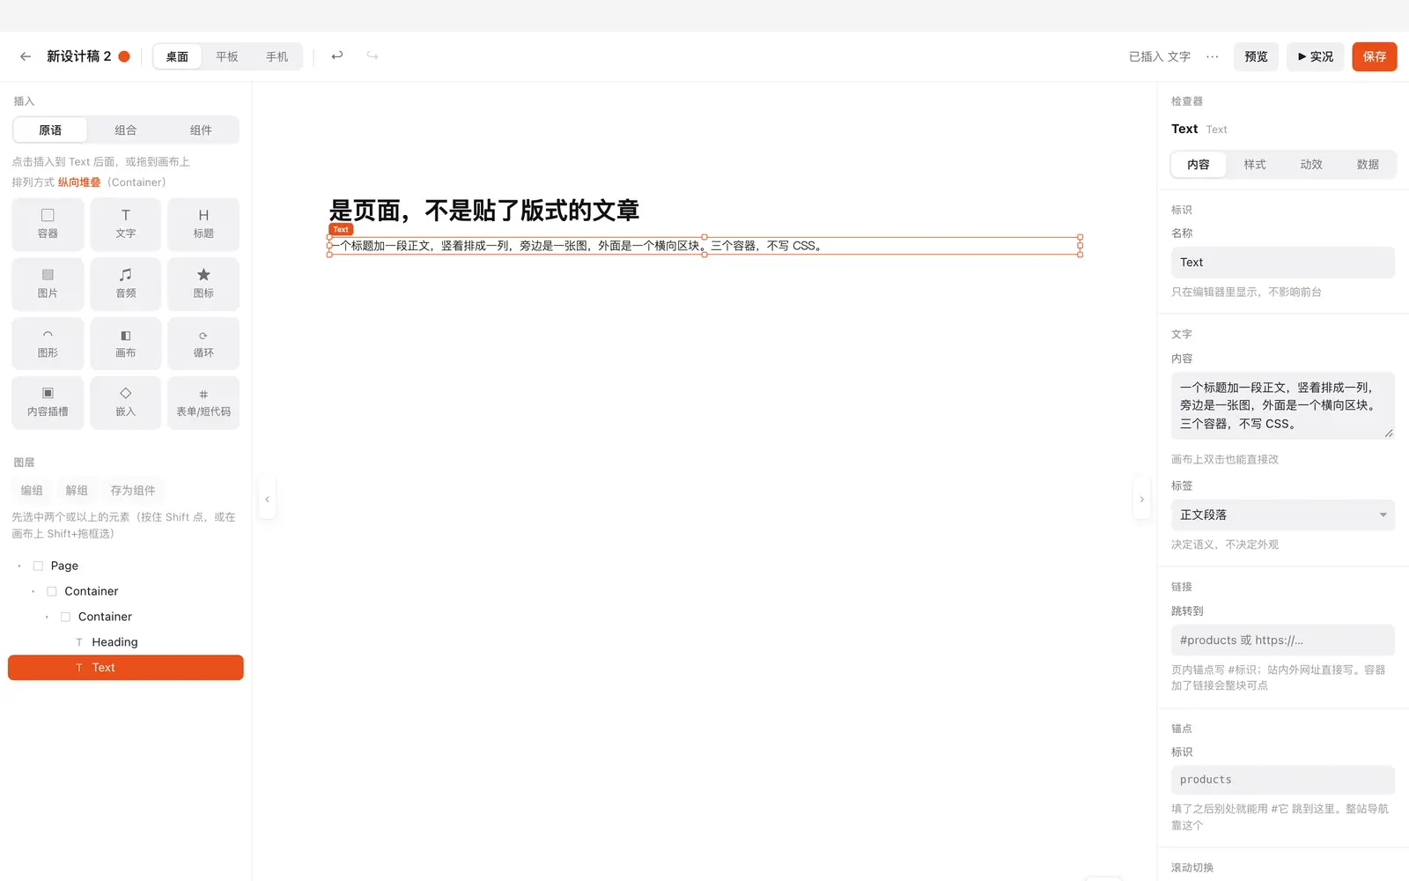The height and width of the screenshot is (881, 1409).
Task: Click the 跳转到 link field with #products placeholder
Action: coord(1283,640)
